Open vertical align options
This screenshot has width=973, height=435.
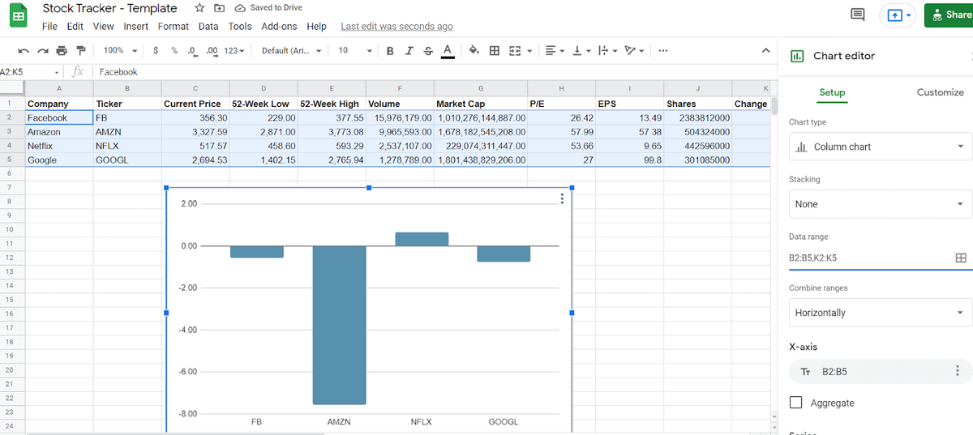(581, 50)
